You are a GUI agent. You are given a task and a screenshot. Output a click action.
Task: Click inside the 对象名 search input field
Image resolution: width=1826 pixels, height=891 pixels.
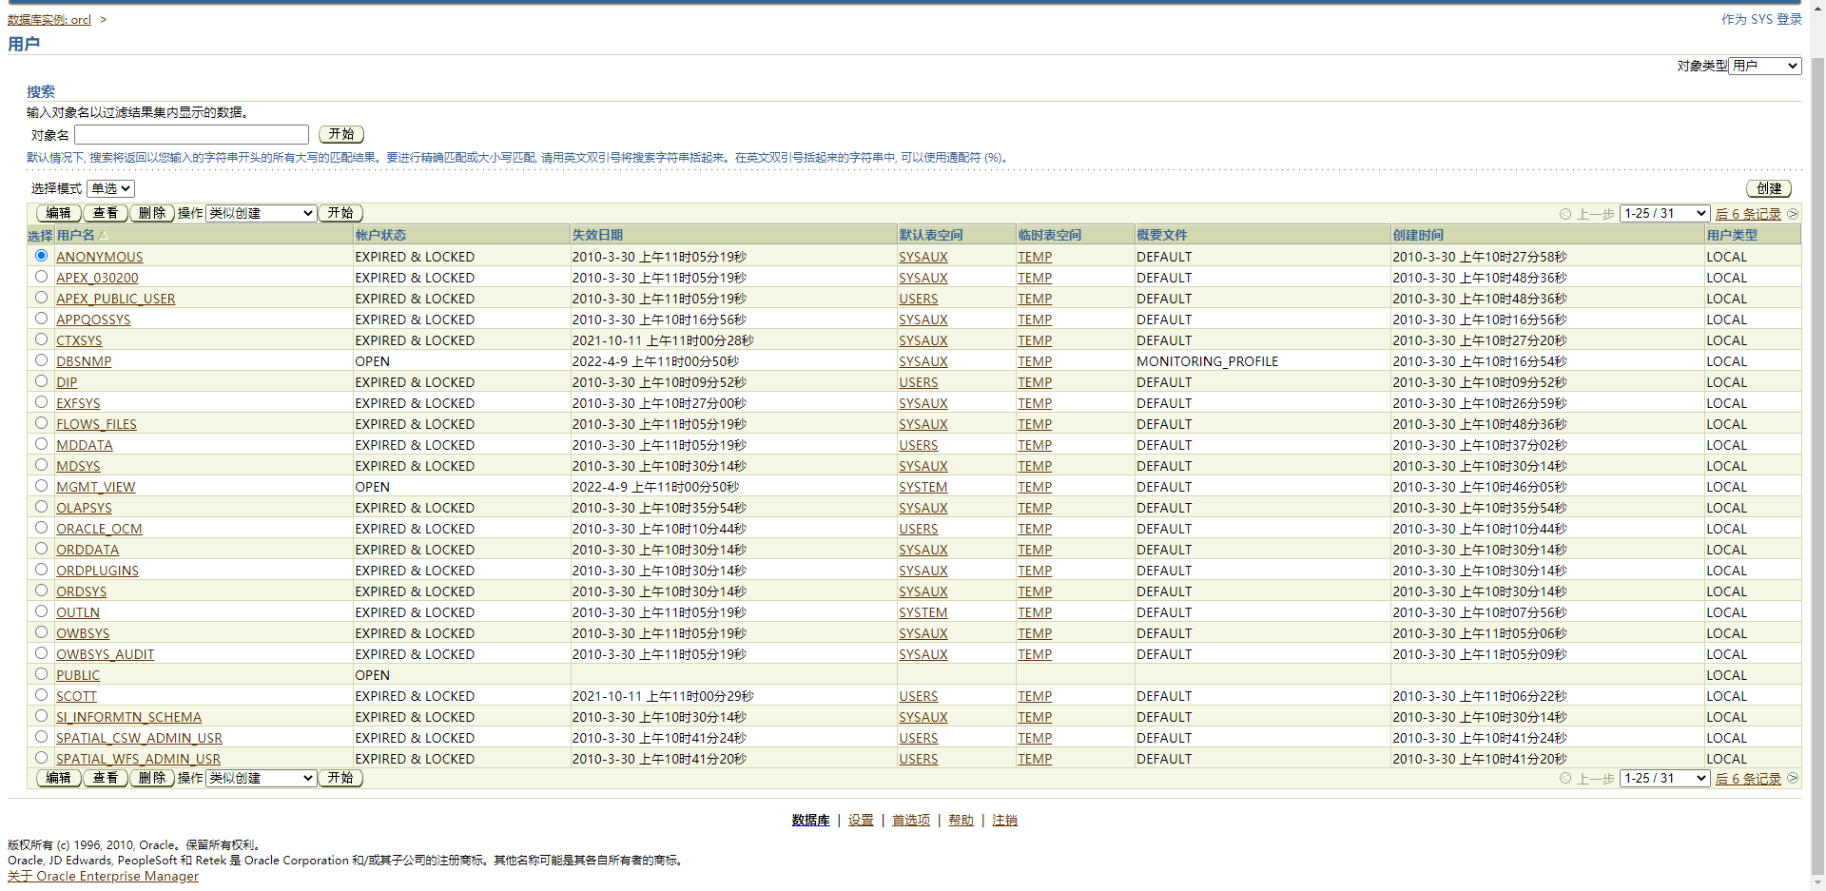click(190, 134)
